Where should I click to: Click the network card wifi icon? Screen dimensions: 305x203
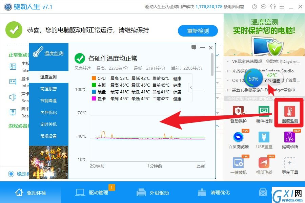click(x=13, y=112)
